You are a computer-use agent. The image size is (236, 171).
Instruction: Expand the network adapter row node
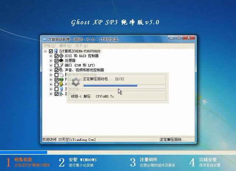click(x=51, y=80)
